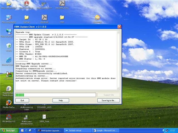Open the Atalho para NS++ shortcut
The image size is (178, 133).
[44, 5]
